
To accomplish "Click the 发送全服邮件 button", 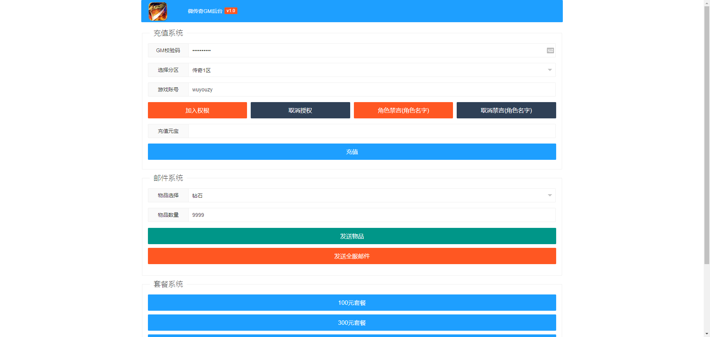I will [x=352, y=256].
